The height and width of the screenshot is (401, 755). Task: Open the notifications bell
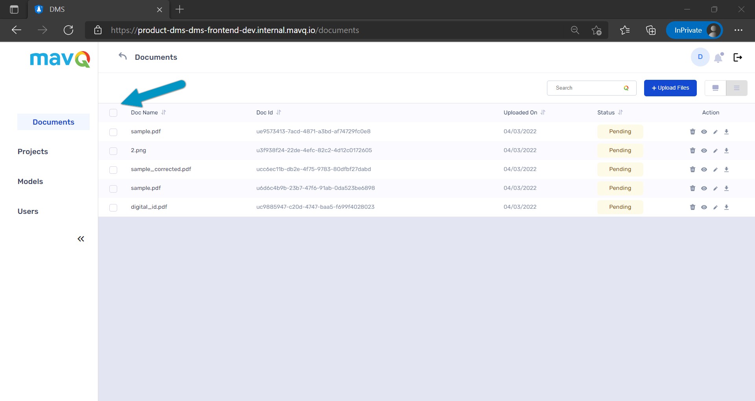click(718, 58)
